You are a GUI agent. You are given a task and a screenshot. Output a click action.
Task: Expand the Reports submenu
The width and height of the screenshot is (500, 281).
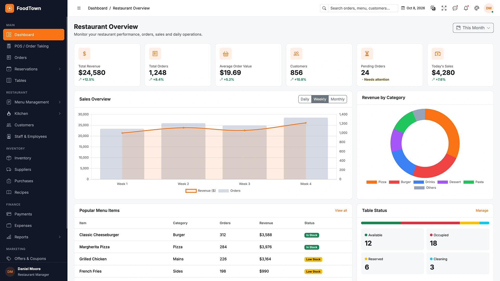pos(60,237)
